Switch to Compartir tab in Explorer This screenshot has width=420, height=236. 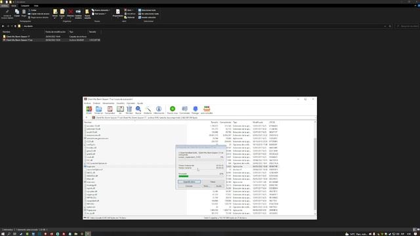point(25,6)
